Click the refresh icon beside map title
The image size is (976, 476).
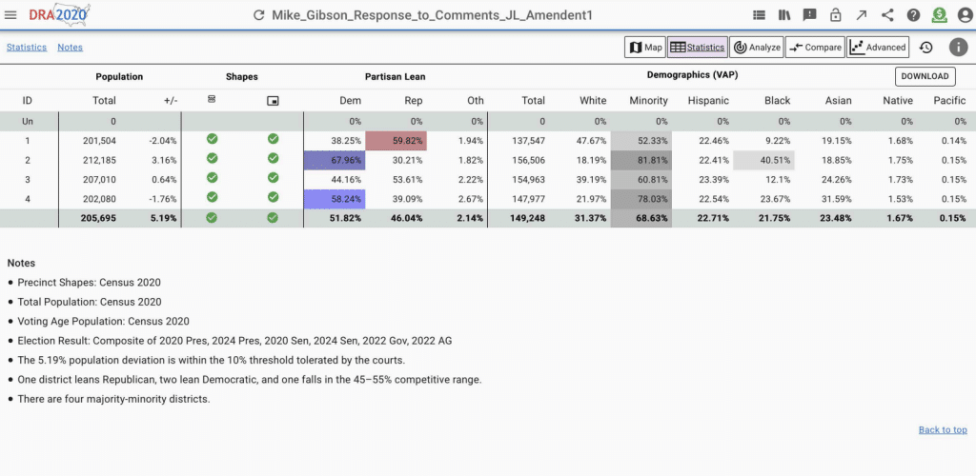pyautogui.click(x=258, y=15)
